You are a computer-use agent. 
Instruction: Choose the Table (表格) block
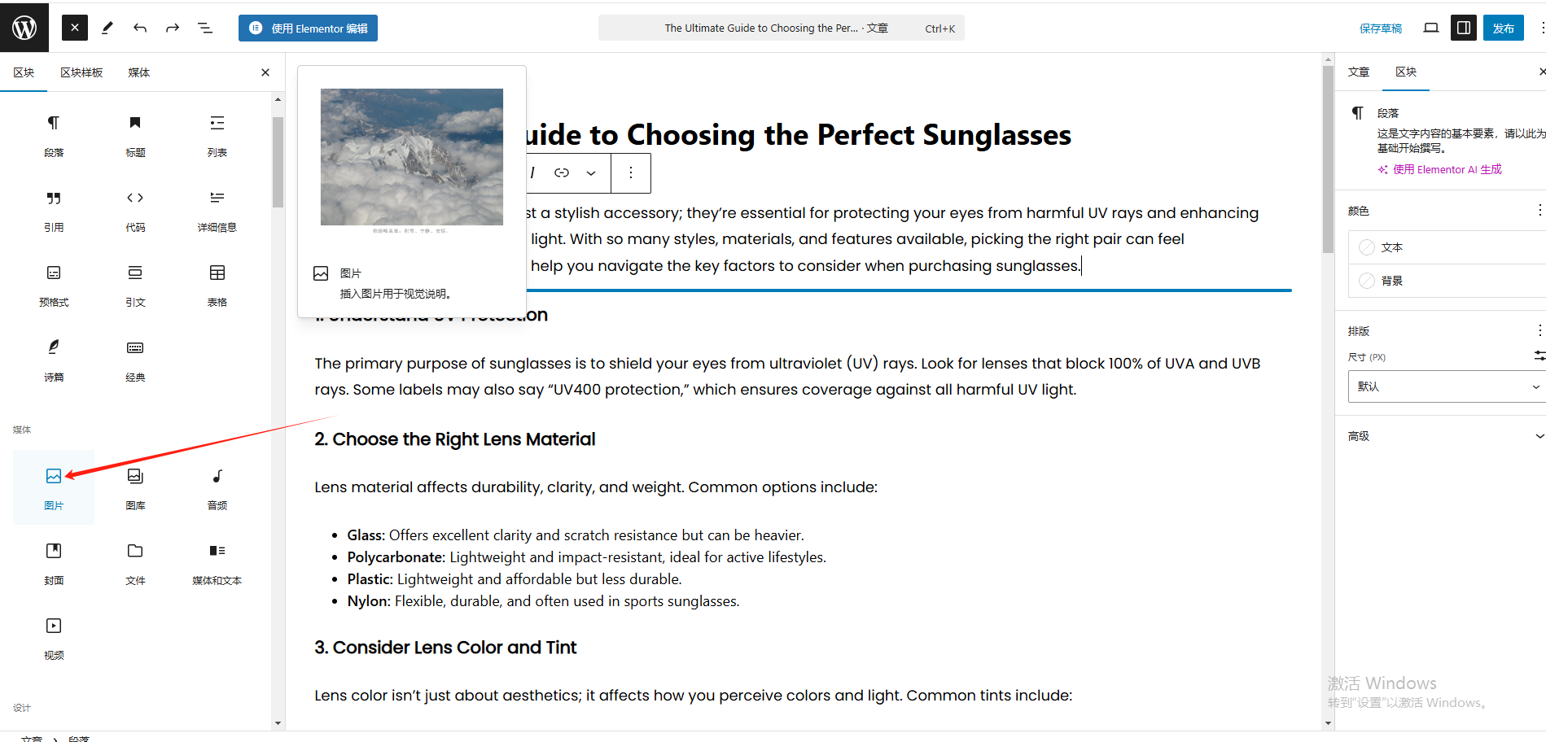(x=217, y=282)
